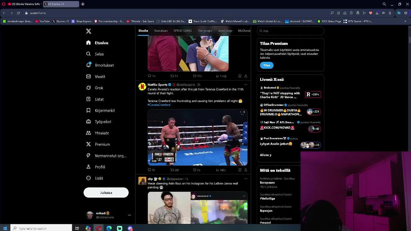Open a new browser tab
Viewport: 411px width, 231px height.
pos(83,4)
